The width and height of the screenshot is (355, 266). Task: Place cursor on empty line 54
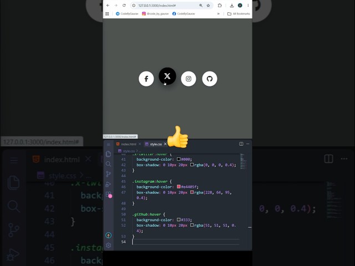coord(186,242)
